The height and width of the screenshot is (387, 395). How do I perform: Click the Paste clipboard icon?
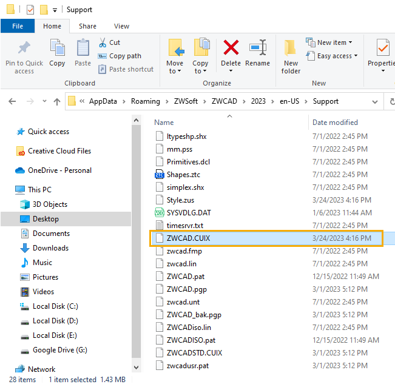click(x=83, y=47)
